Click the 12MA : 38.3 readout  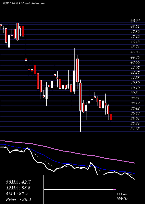point(18,188)
